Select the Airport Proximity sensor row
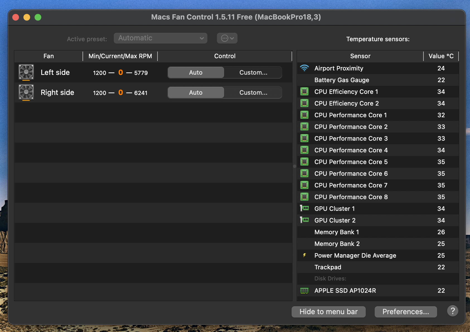This screenshot has width=470, height=332. click(x=378, y=68)
